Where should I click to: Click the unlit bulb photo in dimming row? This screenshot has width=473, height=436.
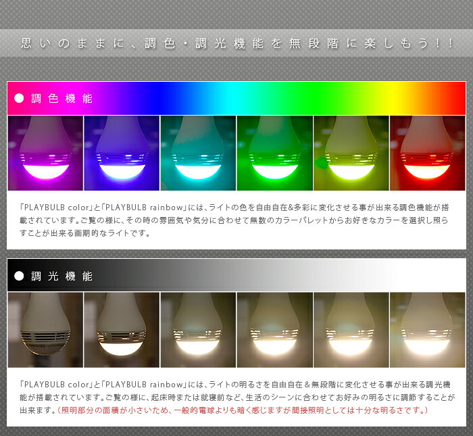45,330
